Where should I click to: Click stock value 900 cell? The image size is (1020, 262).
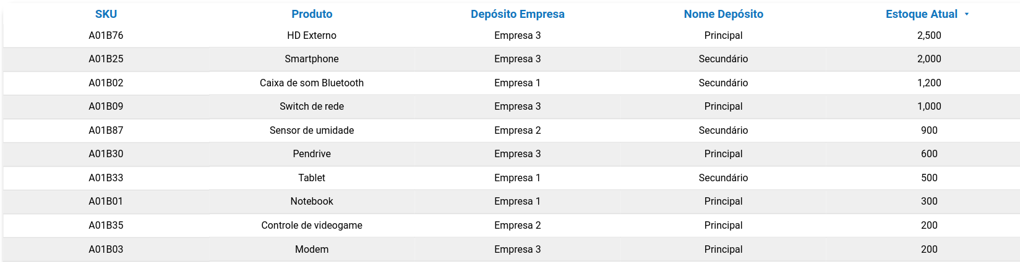(929, 131)
